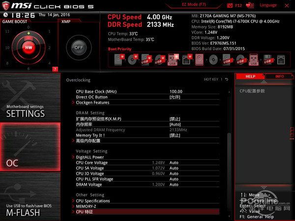Edit CPU Base Clock value 100.00

[176, 91]
